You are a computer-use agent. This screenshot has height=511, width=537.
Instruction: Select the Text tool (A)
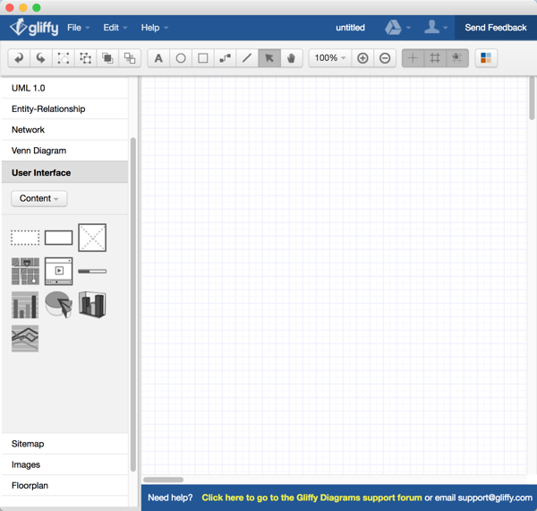pos(158,58)
